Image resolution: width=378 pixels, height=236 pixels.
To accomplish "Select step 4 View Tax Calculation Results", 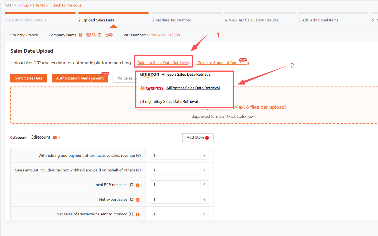I will 251,20.
